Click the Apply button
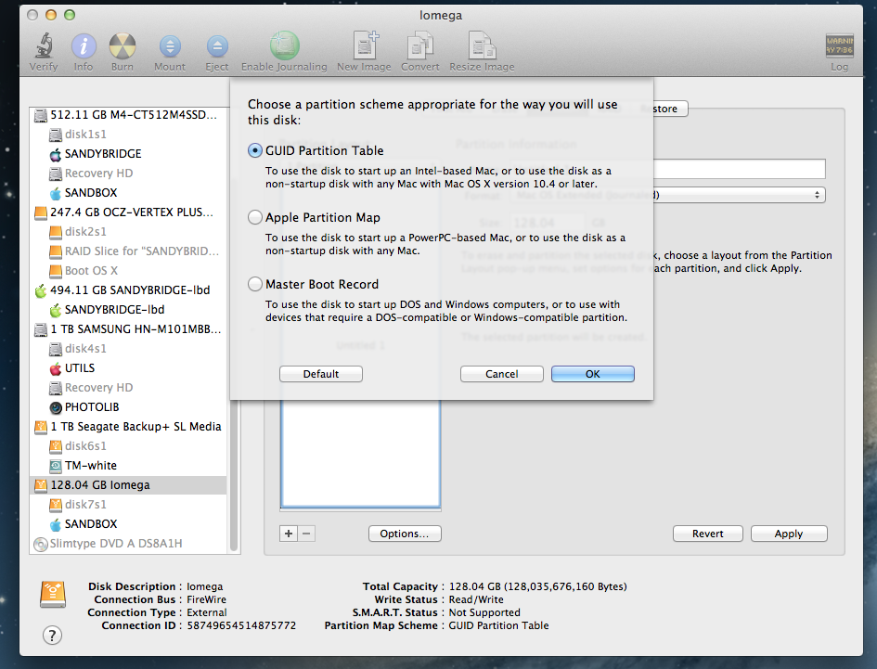The height and width of the screenshot is (669, 877). tap(789, 534)
